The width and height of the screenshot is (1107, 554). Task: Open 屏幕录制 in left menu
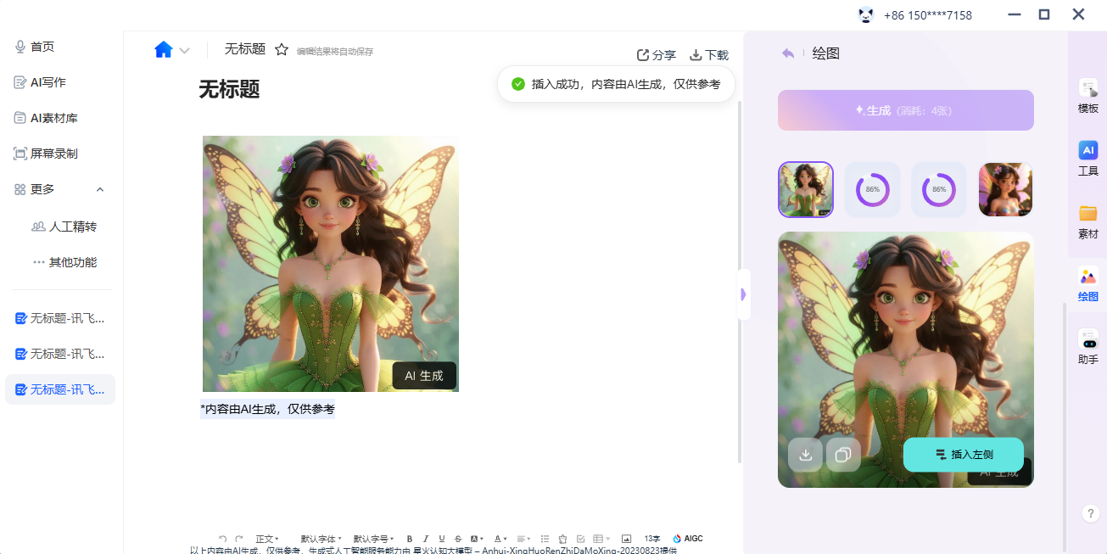53,154
